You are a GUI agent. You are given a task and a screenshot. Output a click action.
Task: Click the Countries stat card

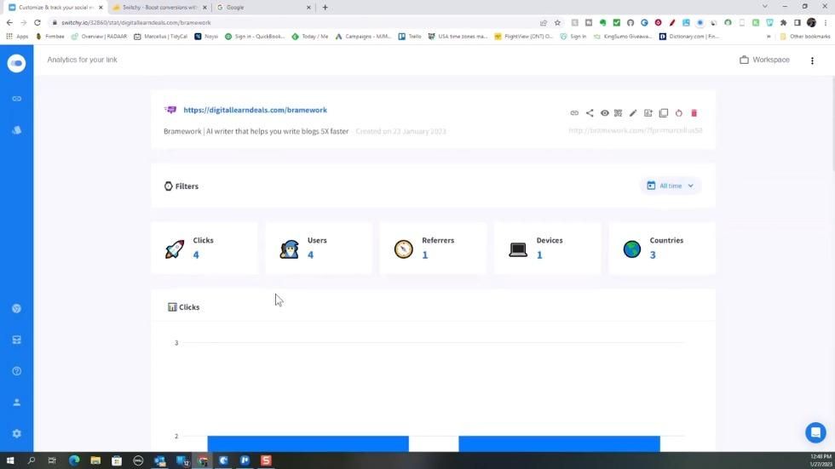tap(661, 249)
